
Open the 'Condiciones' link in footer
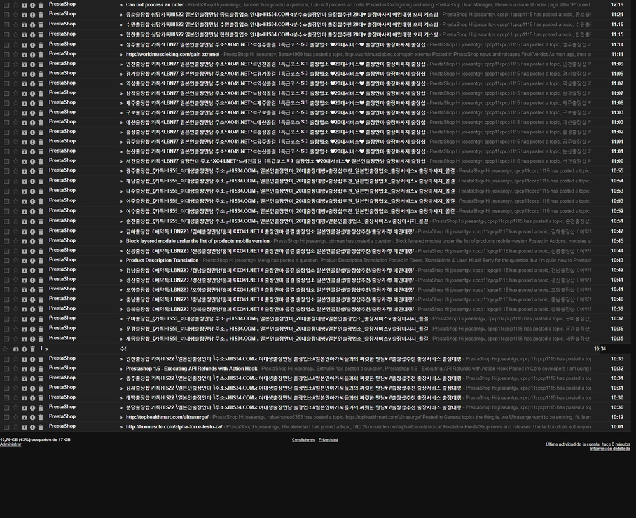coord(303,440)
